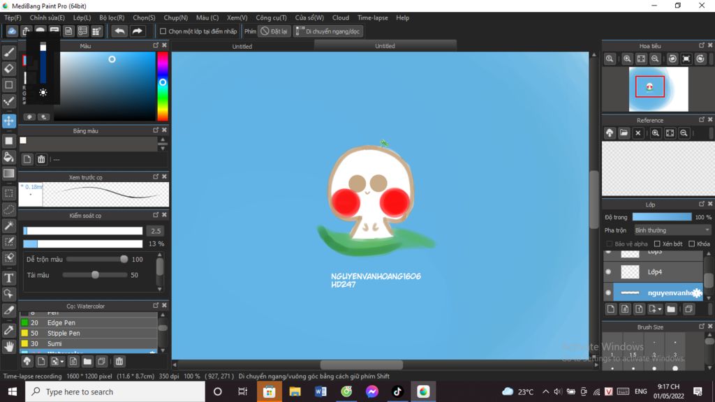Select the Text tool
Image resolution: width=715 pixels, height=402 pixels.
click(x=8, y=278)
